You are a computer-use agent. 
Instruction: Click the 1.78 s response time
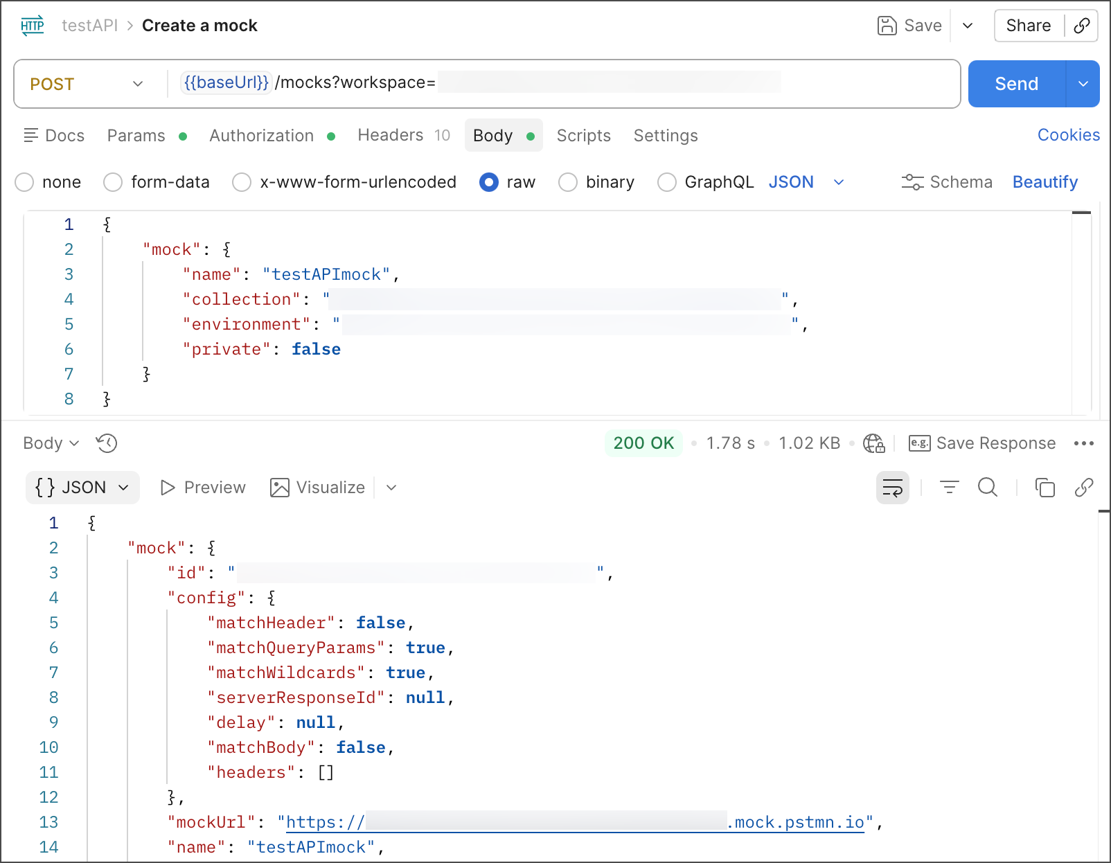[x=731, y=443]
